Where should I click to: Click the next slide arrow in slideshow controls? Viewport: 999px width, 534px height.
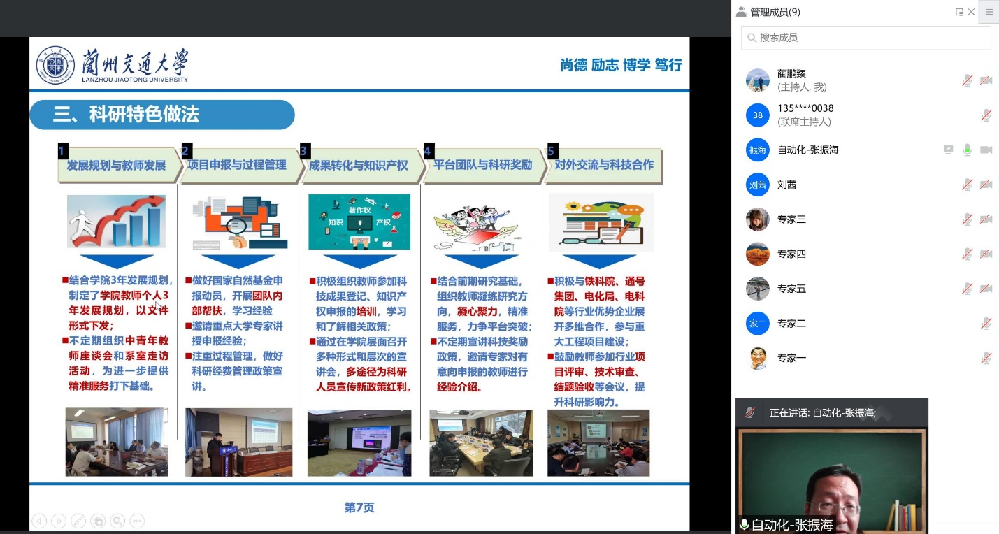pos(59,521)
